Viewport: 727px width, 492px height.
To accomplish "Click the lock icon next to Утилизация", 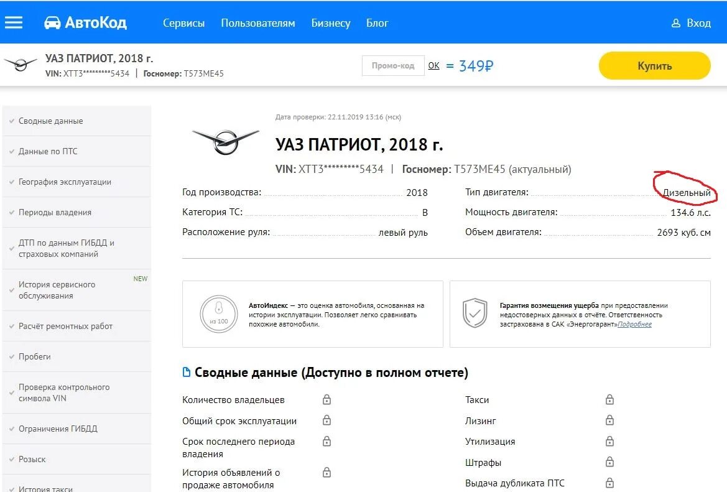I will 609,441.
